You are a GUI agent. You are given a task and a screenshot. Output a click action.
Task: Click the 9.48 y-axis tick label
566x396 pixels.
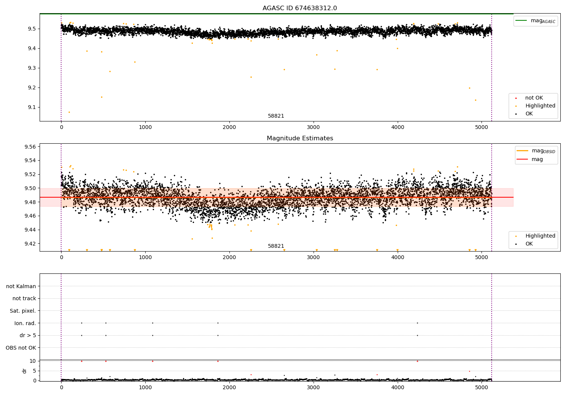[x=30, y=202]
